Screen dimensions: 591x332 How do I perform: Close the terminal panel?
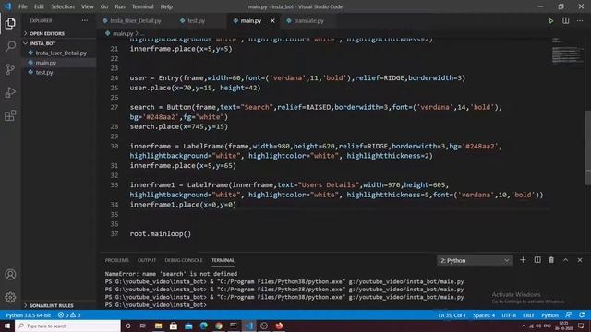(x=580, y=260)
